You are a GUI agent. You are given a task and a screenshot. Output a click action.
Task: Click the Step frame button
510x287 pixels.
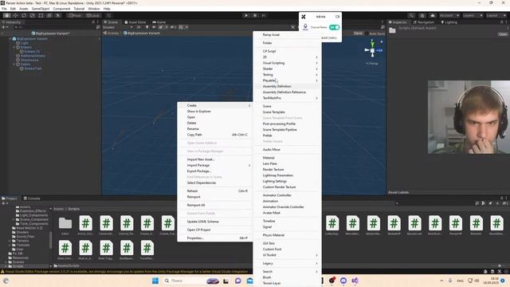[x=264, y=15]
